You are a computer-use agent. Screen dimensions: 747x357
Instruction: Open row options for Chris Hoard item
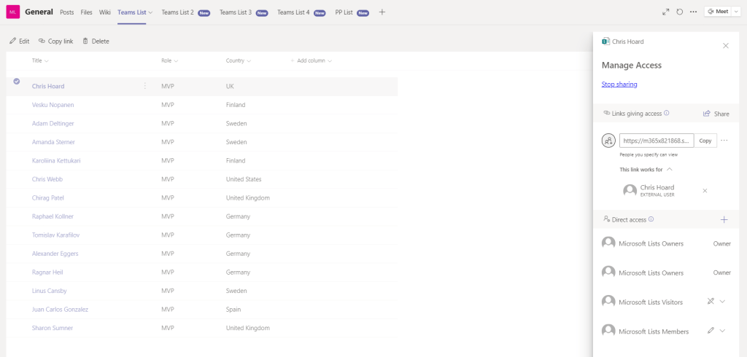(x=145, y=86)
